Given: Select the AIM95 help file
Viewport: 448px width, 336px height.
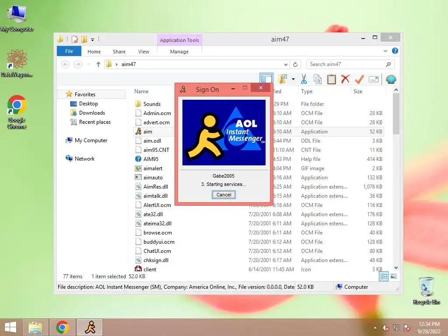Looking at the screenshot, I should tap(150, 159).
